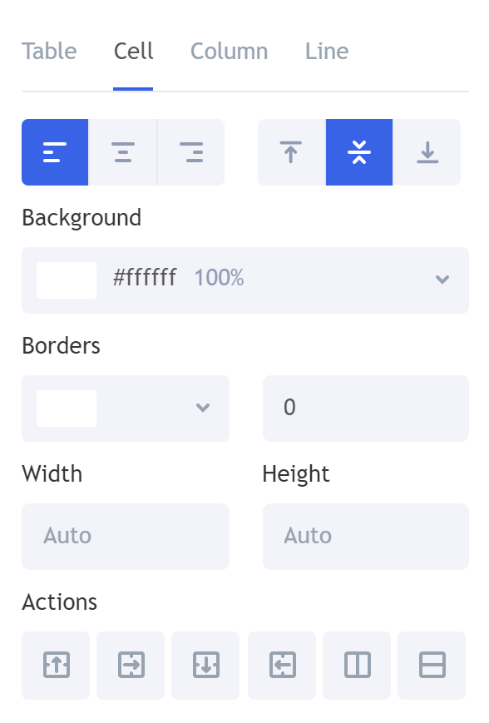
Task: Open the Borders color dropdown arrow
Action: coord(203,408)
